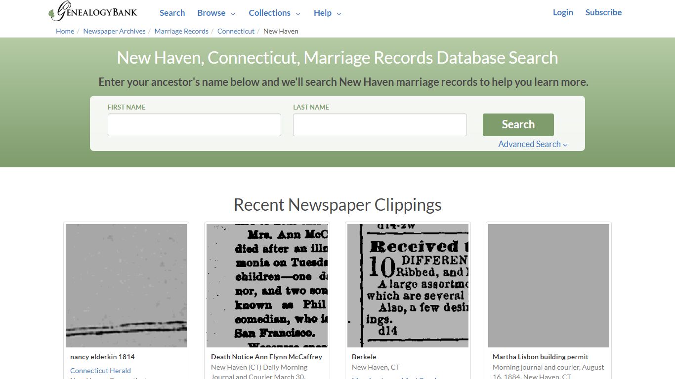Click the 'New Haven' breadcrumb text

pos(281,31)
